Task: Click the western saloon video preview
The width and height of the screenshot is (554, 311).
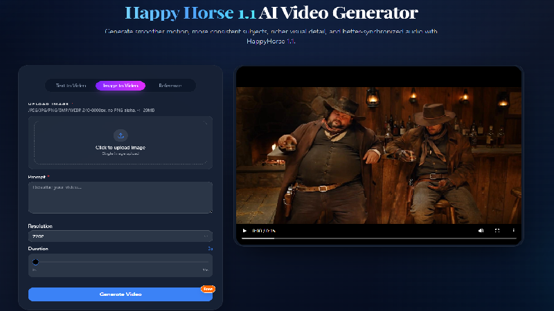Action: (379, 155)
